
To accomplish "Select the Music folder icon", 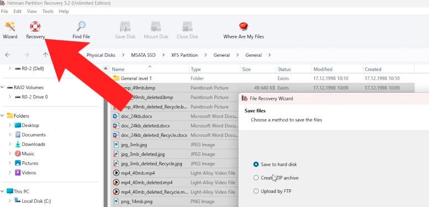I will tap(18, 153).
